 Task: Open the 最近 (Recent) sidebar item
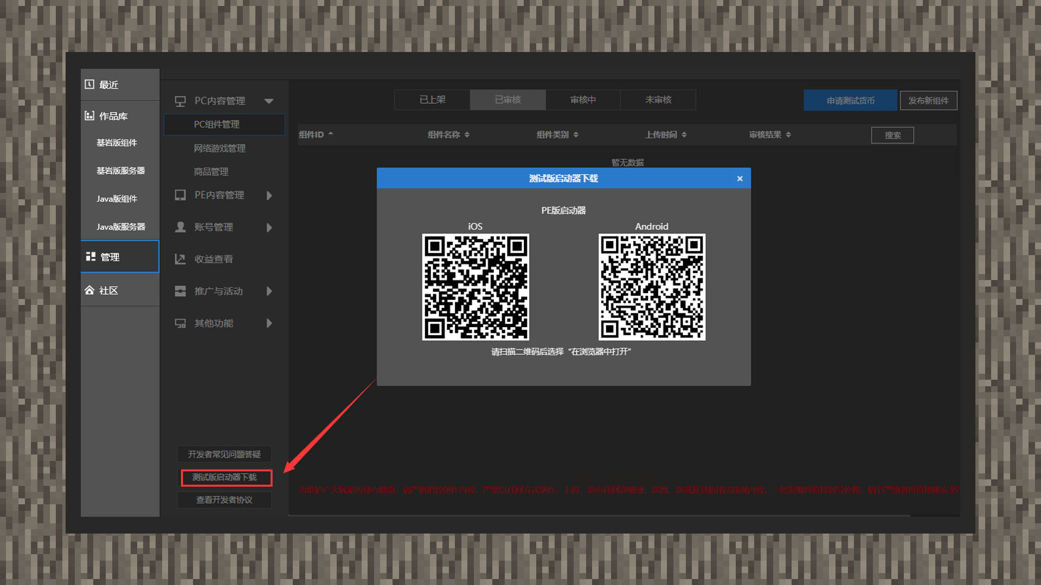point(120,84)
